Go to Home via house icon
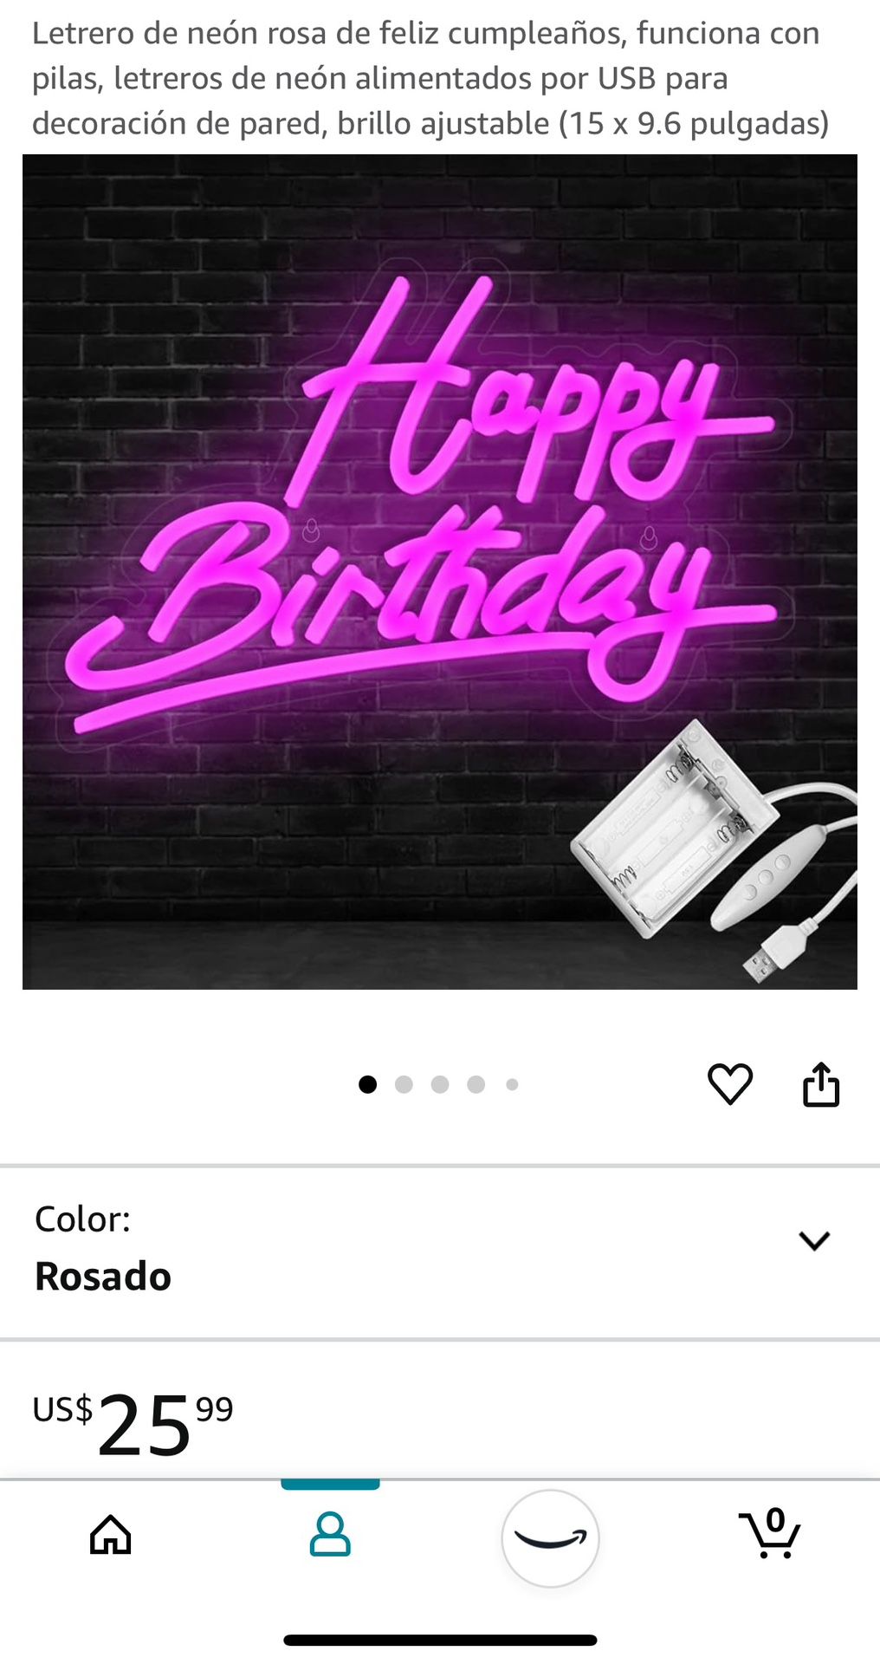 click(x=111, y=1535)
